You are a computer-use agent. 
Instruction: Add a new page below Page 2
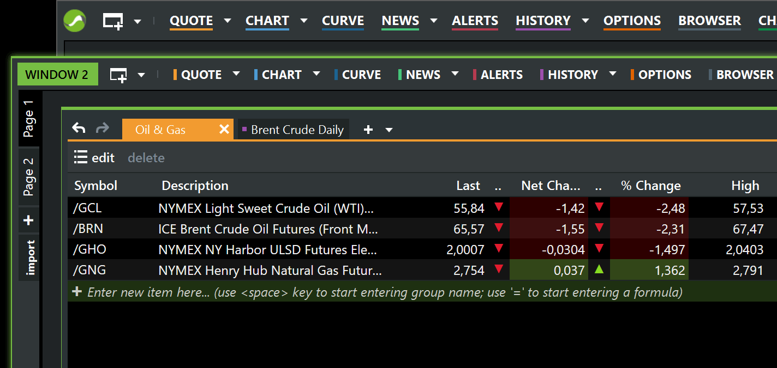click(29, 220)
